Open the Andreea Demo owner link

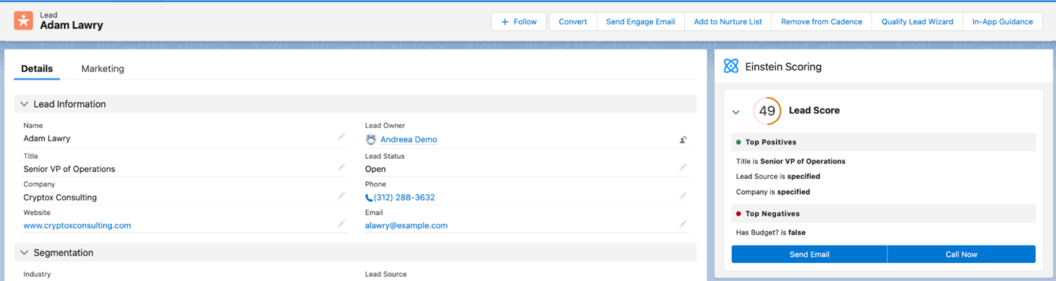coord(408,140)
